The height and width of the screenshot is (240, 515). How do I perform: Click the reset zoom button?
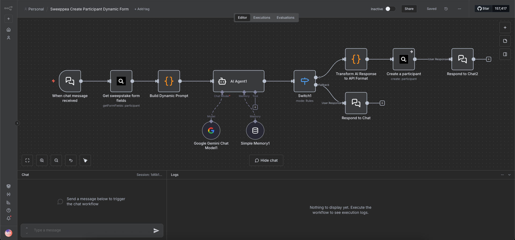click(71, 160)
